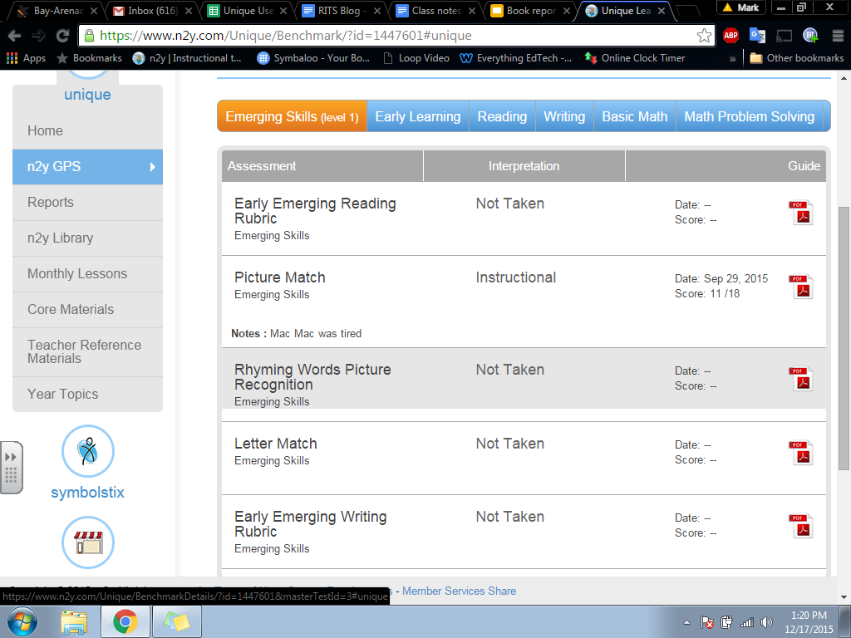Image resolution: width=851 pixels, height=638 pixels.
Task: Click the Member Services Share link
Action: (459, 591)
